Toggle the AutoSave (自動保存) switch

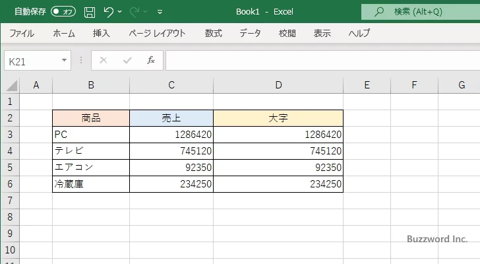(63, 12)
